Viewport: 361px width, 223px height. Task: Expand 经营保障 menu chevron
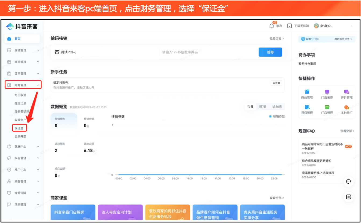pyautogui.click(x=38, y=193)
